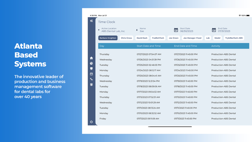Open the route workflow icon in sidebar
Viewport: 252px width, 142px height.
(x=91, y=79)
